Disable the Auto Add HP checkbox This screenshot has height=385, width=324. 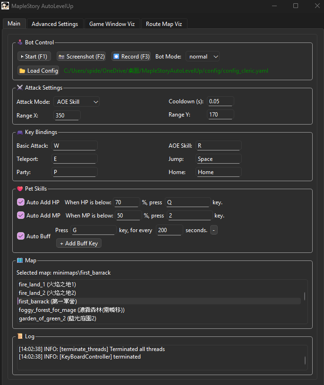coord(21,202)
